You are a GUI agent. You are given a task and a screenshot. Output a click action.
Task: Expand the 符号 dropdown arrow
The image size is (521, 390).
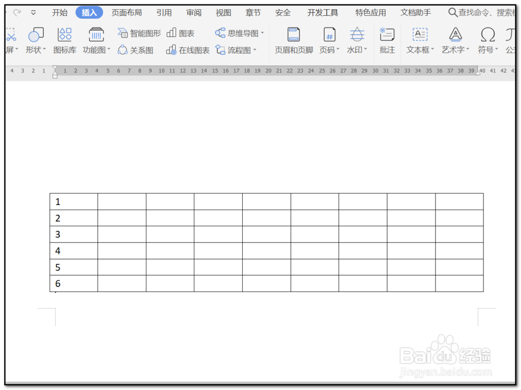coord(497,49)
